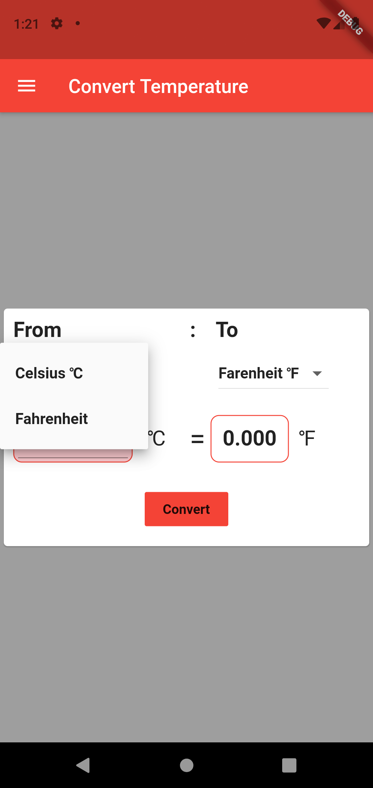
Task: Open the navigation drawer menu
Action: point(26,86)
